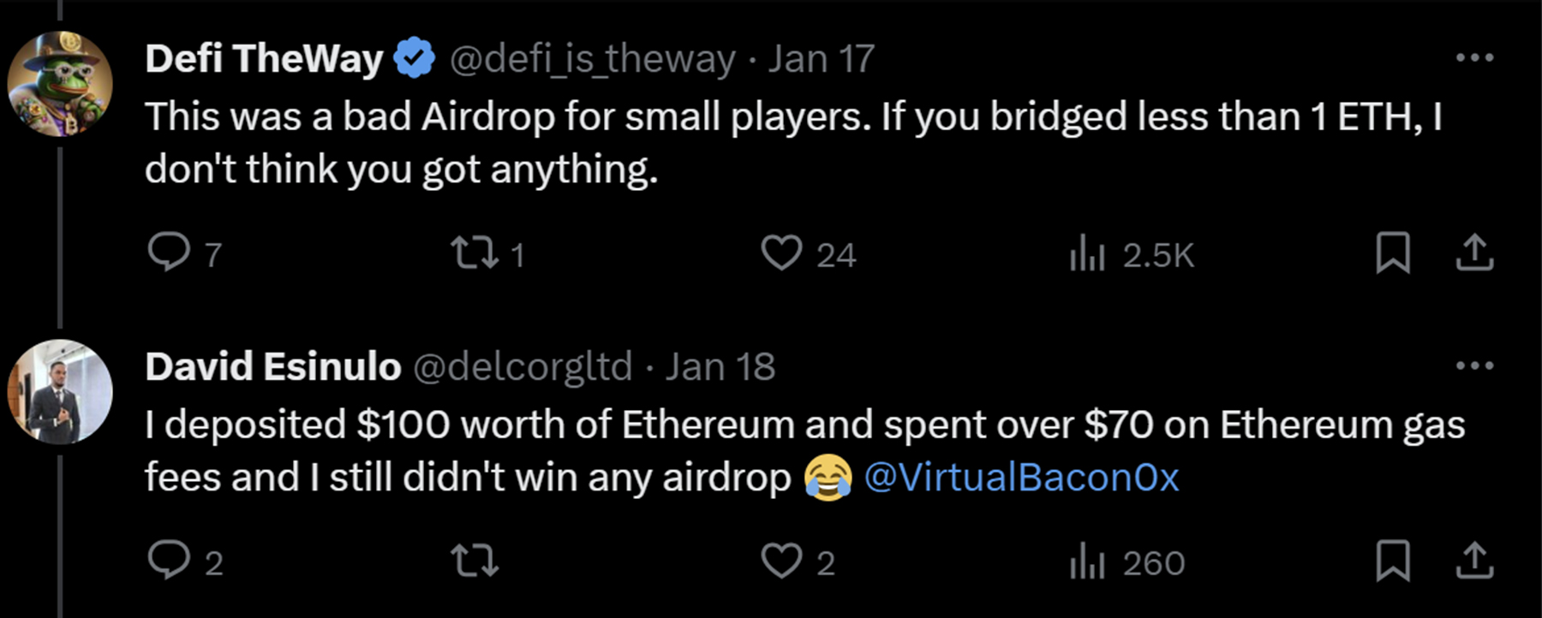This screenshot has width=1542, height=618.
Task: Reply to David Esinulo's tweet
Action: coord(169,561)
